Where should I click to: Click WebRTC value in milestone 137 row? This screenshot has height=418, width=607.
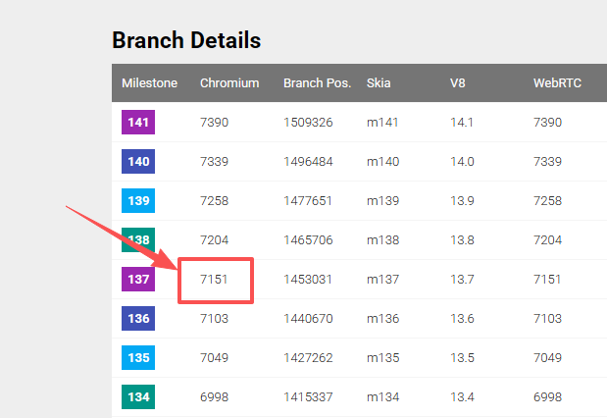547,280
